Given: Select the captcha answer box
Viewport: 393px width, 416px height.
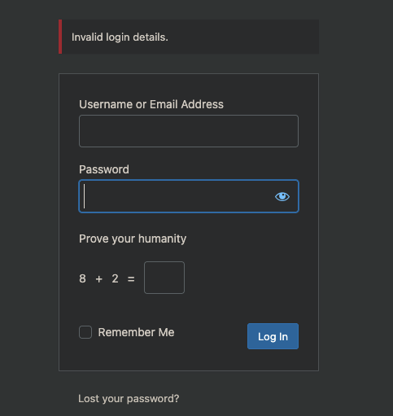Looking at the screenshot, I should [x=164, y=278].
